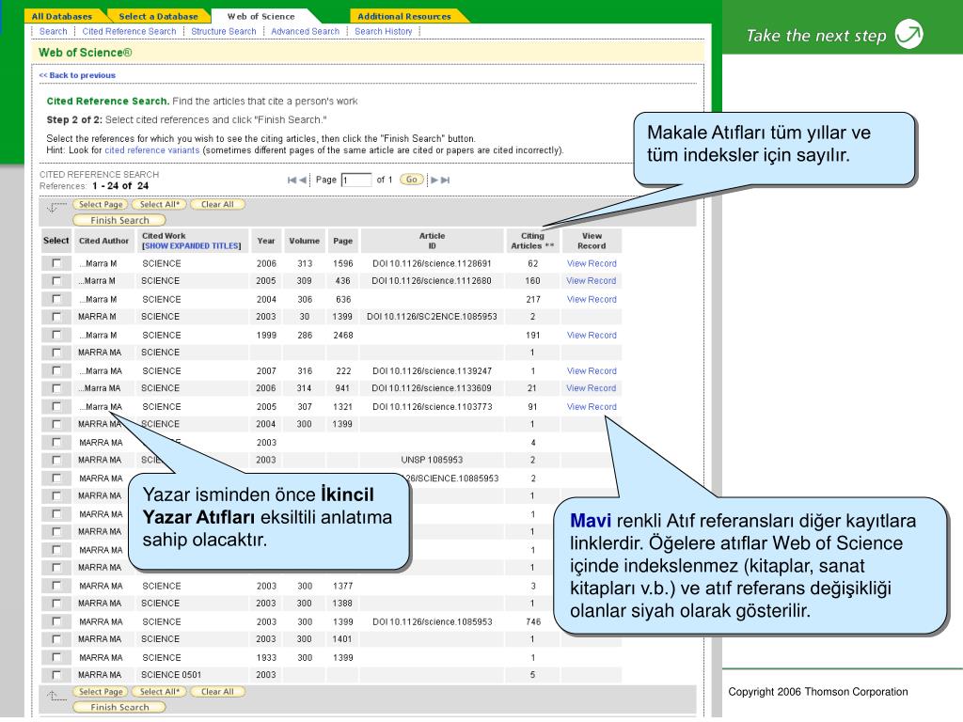Click the Web of Science® page heading

pos(86,53)
